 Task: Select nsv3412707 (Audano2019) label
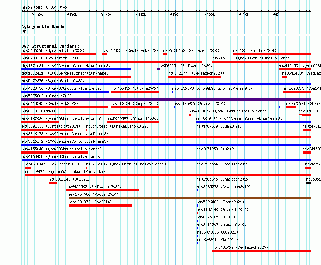point(221,225)
